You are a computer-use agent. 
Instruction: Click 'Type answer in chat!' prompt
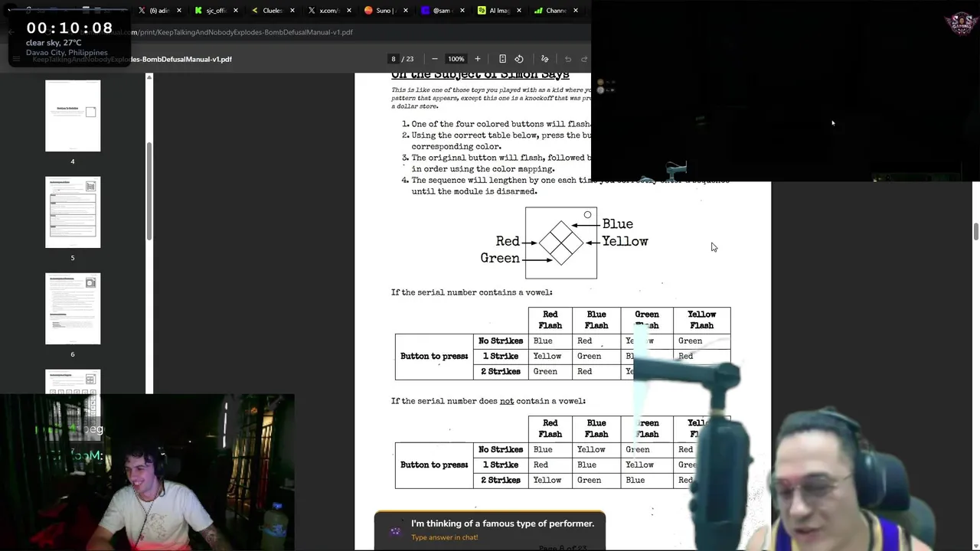(444, 537)
